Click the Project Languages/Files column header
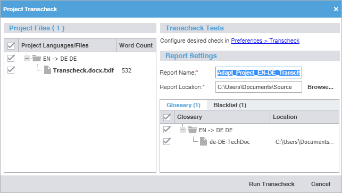Image resolution: width=342 pixels, height=193 pixels. point(68,45)
